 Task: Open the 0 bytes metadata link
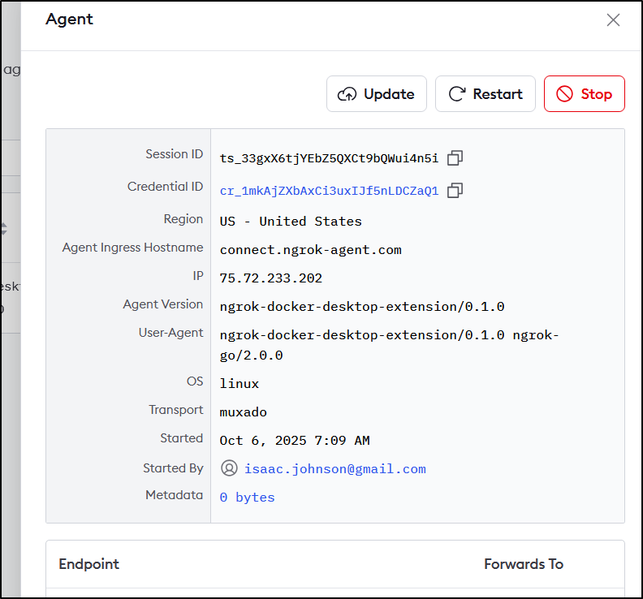click(x=247, y=497)
